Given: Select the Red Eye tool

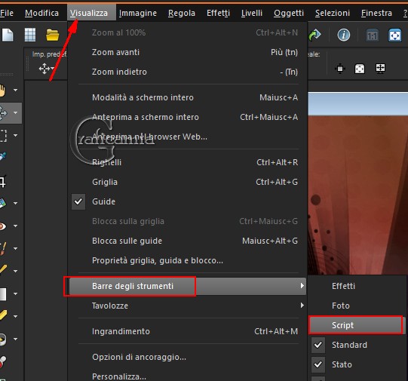Looking at the screenshot, I should 2,226.
